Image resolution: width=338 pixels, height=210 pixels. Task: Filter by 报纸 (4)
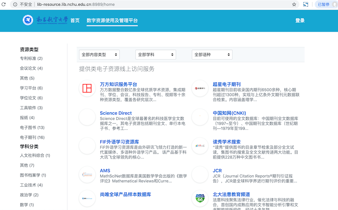coord(27,117)
